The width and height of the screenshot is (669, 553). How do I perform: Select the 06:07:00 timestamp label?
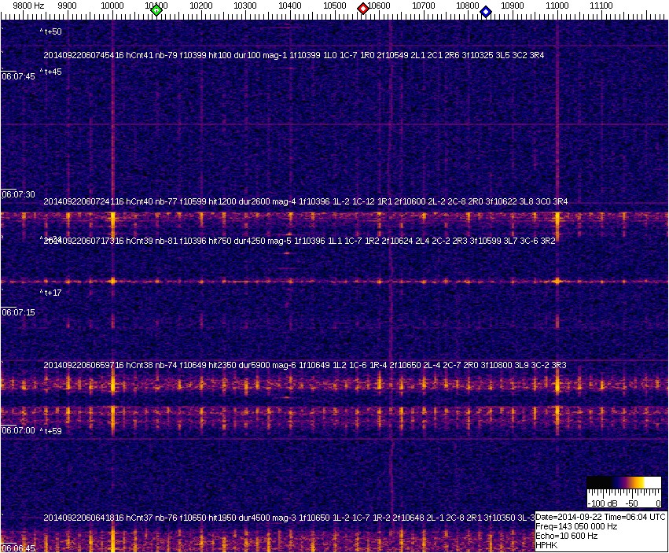coord(18,431)
